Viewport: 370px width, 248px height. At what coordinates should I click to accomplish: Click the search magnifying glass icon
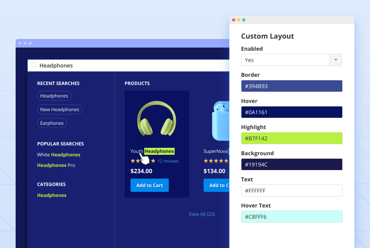(x=34, y=65)
